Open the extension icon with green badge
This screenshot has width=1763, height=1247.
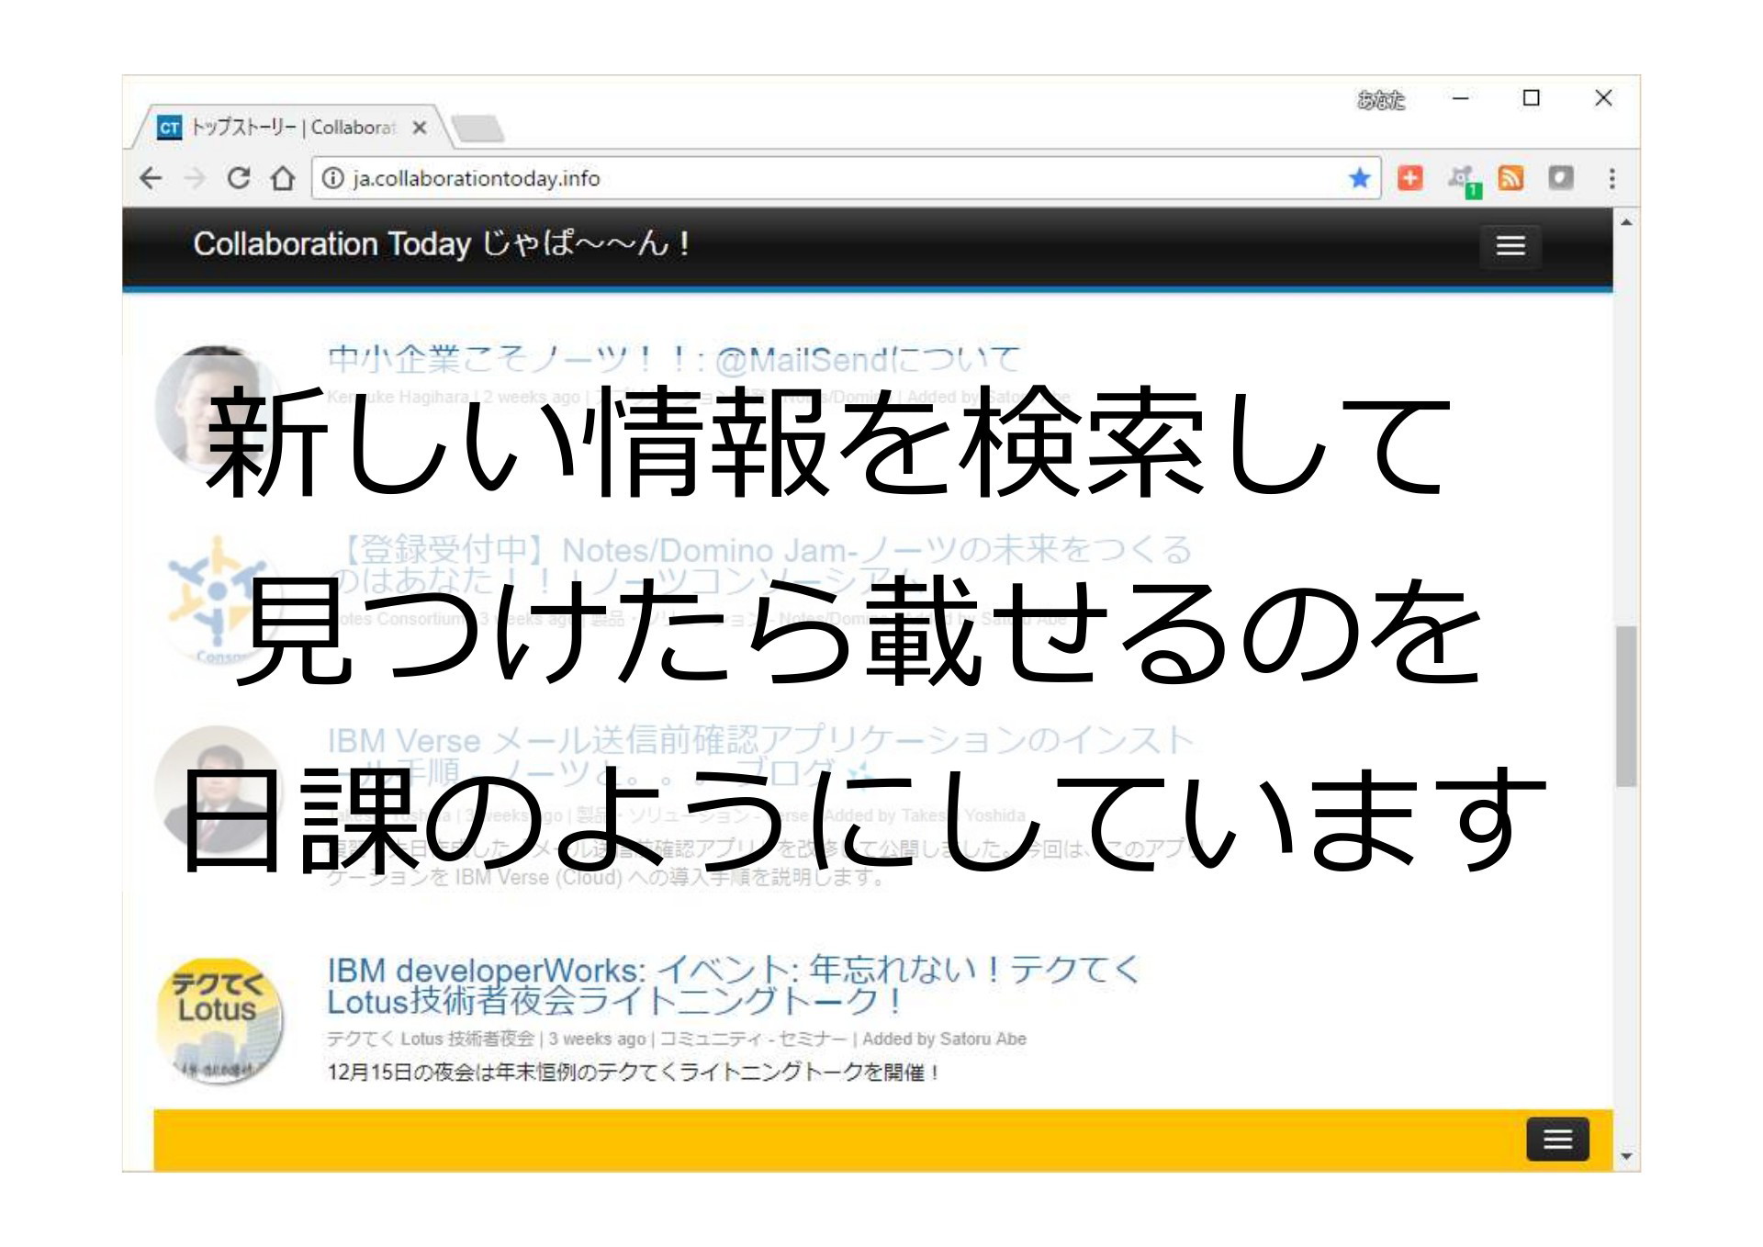coord(1464,180)
